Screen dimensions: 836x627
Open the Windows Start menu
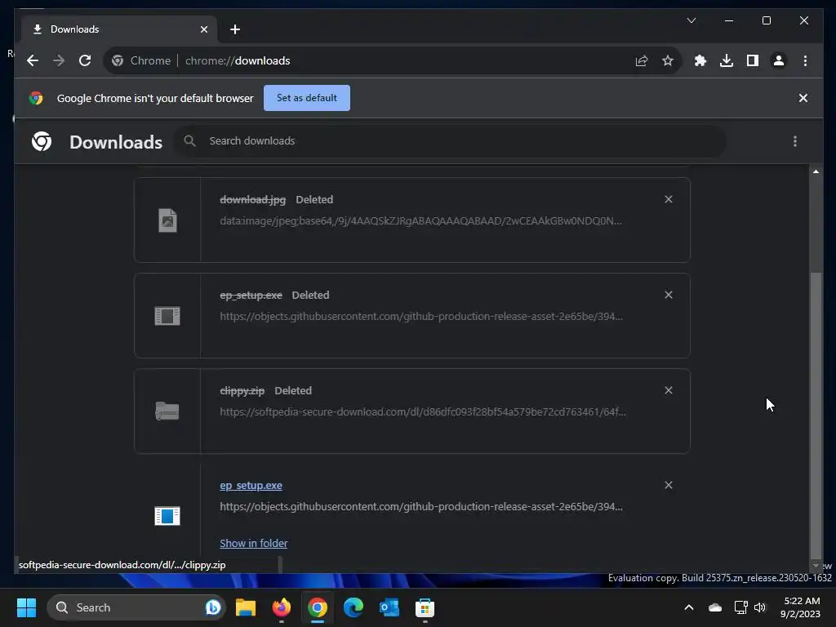coord(26,607)
